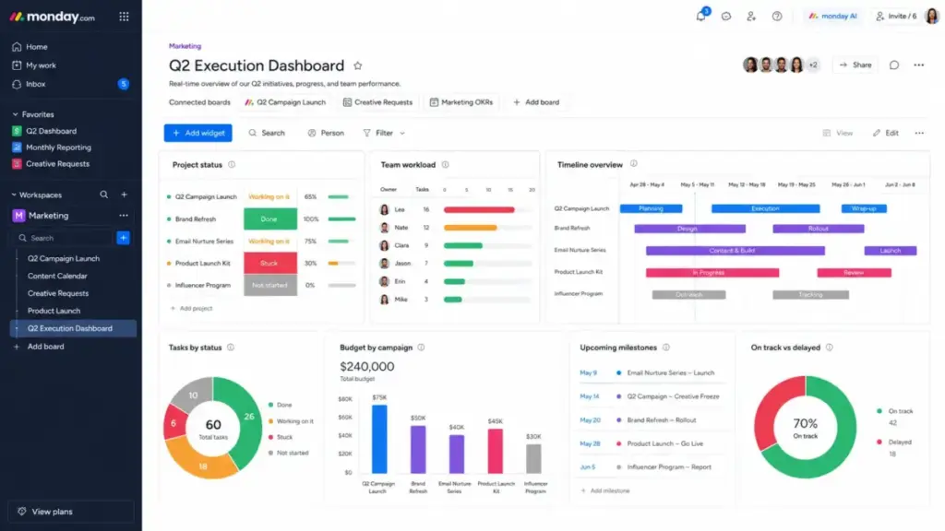Open the dashboard discussion chat icon
945x531 pixels.
coord(894,65)
